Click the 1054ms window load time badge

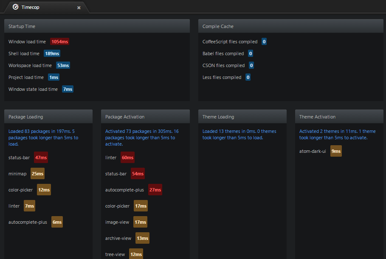point(59,42)
